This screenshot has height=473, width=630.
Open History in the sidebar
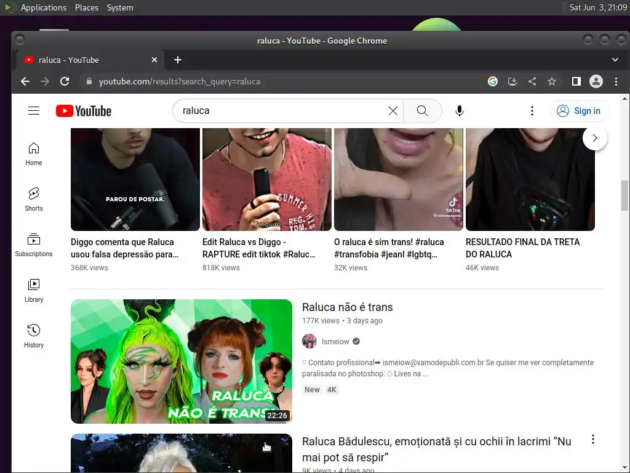click(34, 336)
